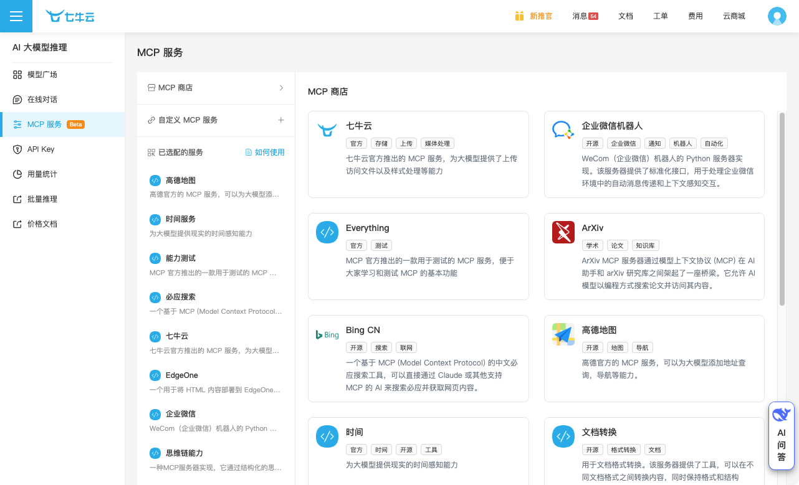Screen dimensions: 799x485
Task: Select 企业微信 in selected services list
Action: (x=216, y=420)
